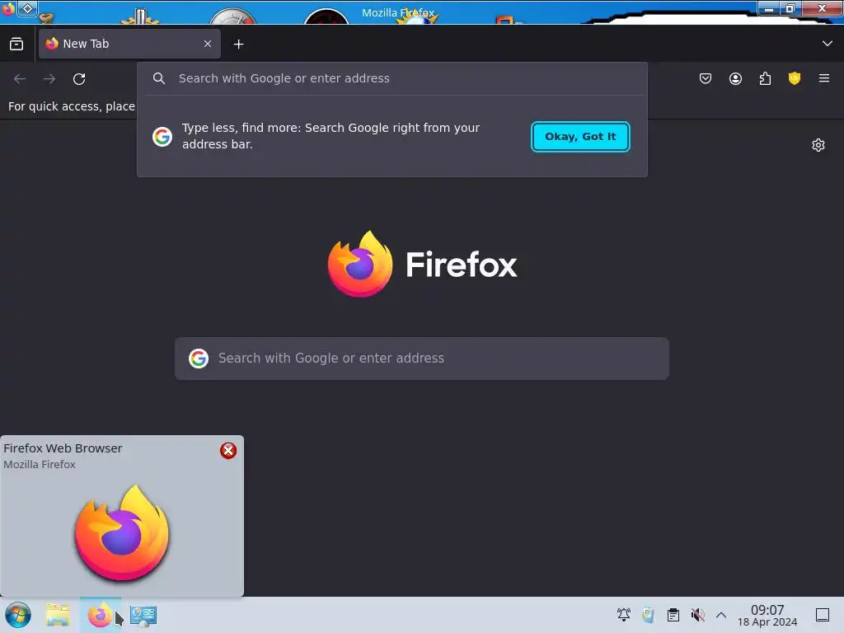Click the Google icon in the page search box
844x633 pixels.
point(199,359)
